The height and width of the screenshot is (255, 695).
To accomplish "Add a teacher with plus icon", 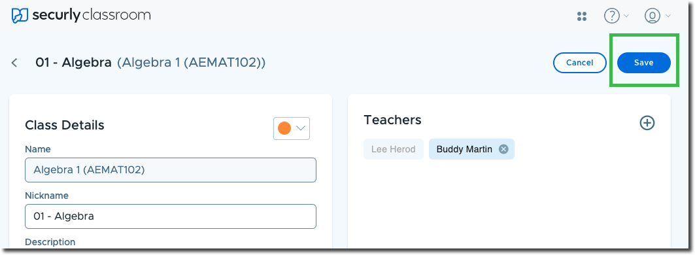I will (647, 123).
